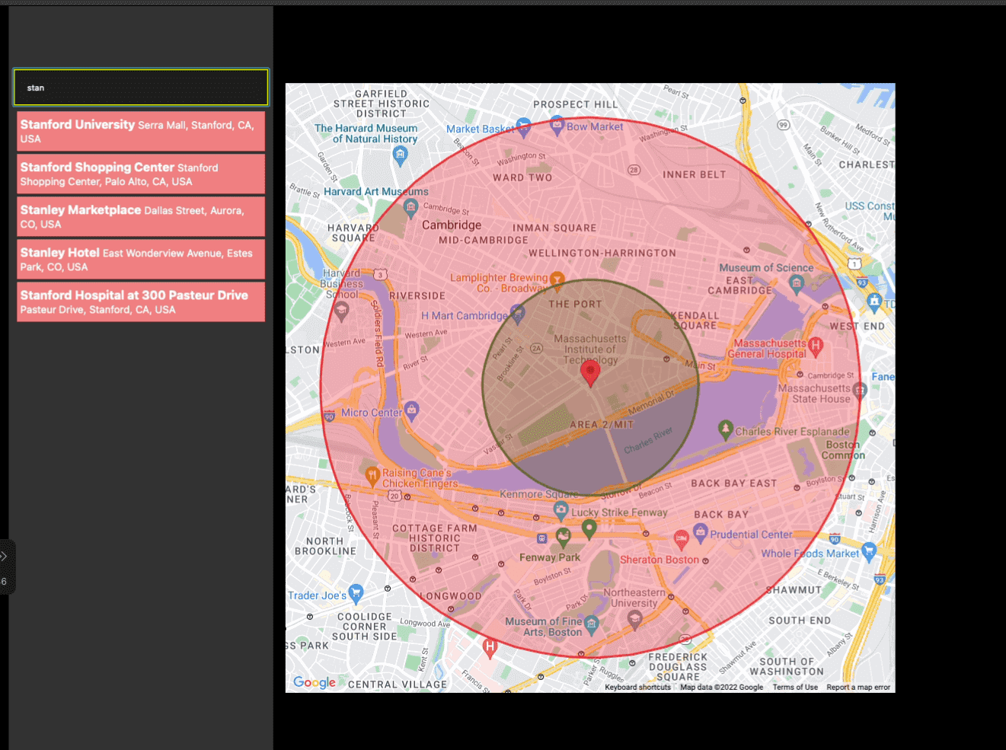Choose Stanford Shopping Center suggestion
Image resolution: width=1006 pixels, height=750 pixels.
141,174
